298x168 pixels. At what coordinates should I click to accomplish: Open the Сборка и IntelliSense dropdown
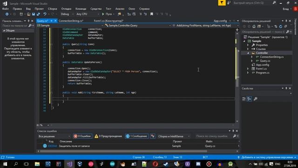pos(174,136)
